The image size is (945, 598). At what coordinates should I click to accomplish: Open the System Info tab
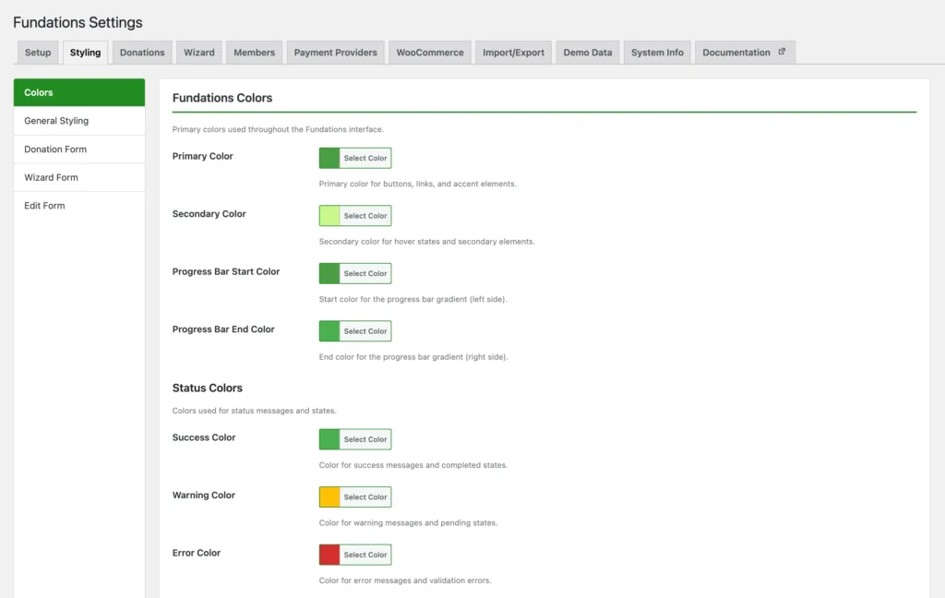[x=657, y=53]
